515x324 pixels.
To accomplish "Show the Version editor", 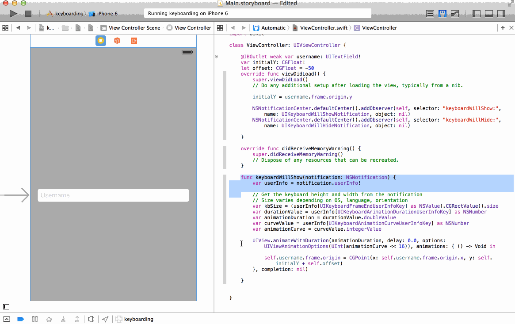I will (455, 13).
